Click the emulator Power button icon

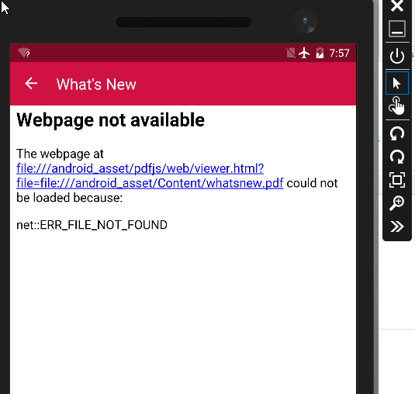click(x=397, y=56)
